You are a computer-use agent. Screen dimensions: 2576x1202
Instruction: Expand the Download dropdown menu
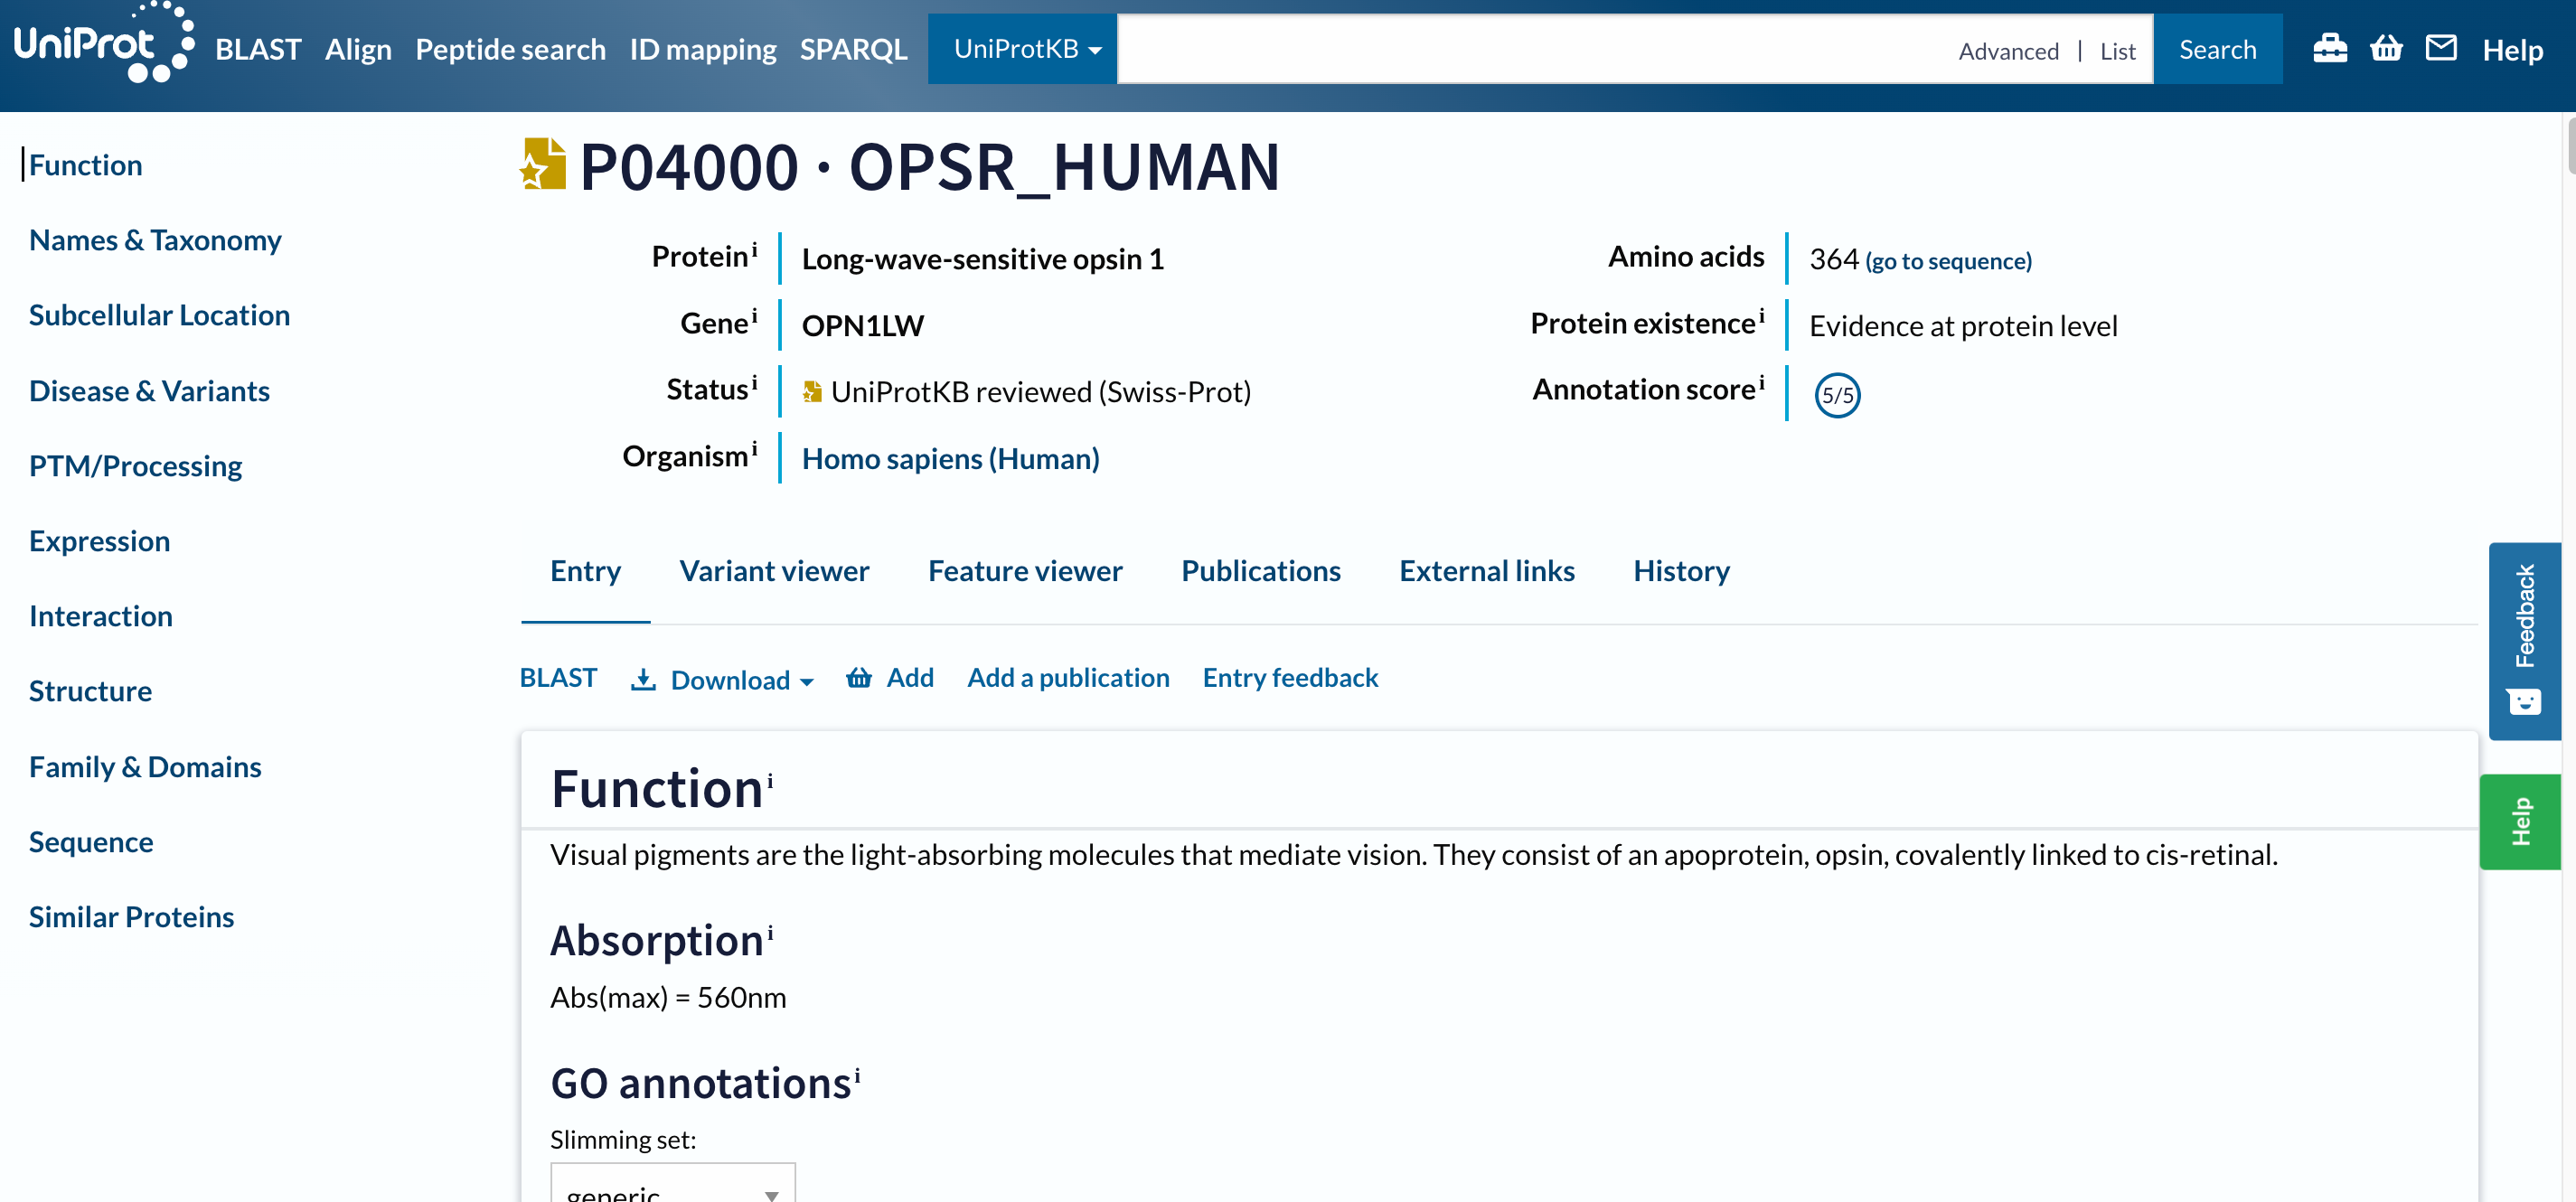pyautogui.click(x=741, y=680)
